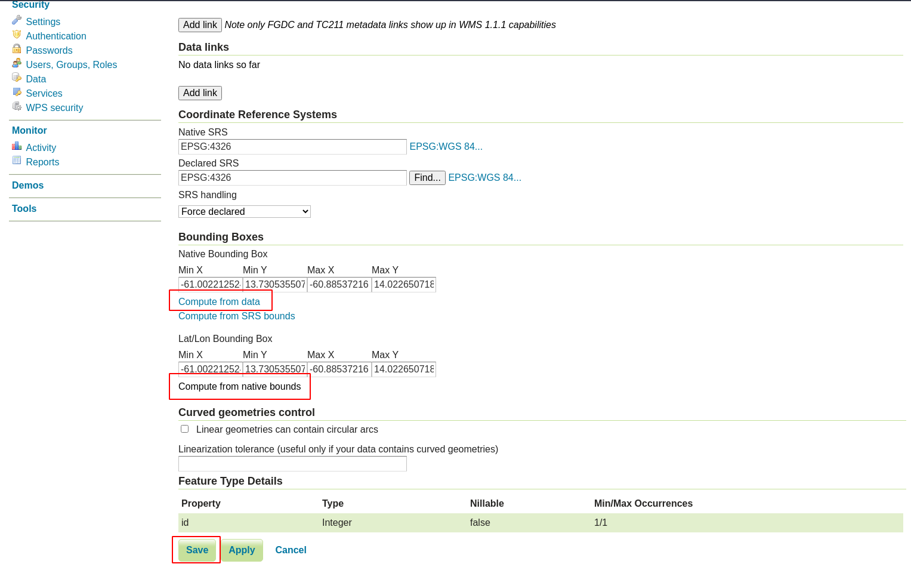This screenshot has width=911, height=567.
Task: Open EPSG:WGS 84 link beside Find button
Action: point(484,177)
